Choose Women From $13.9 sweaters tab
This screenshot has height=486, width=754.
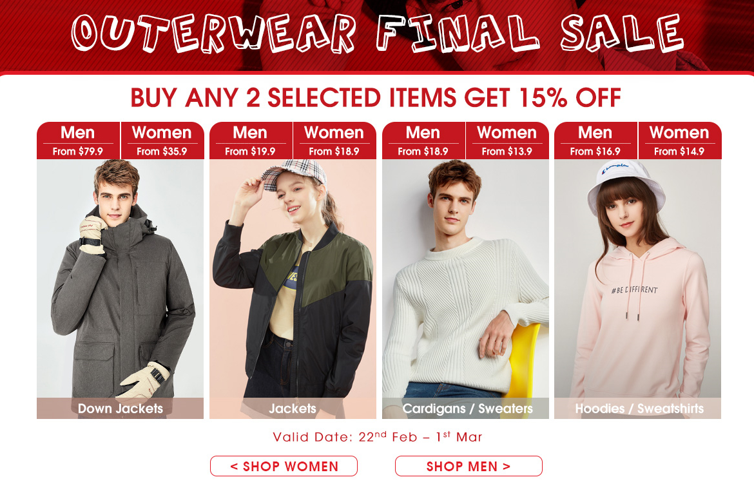[x=507, y=141]
